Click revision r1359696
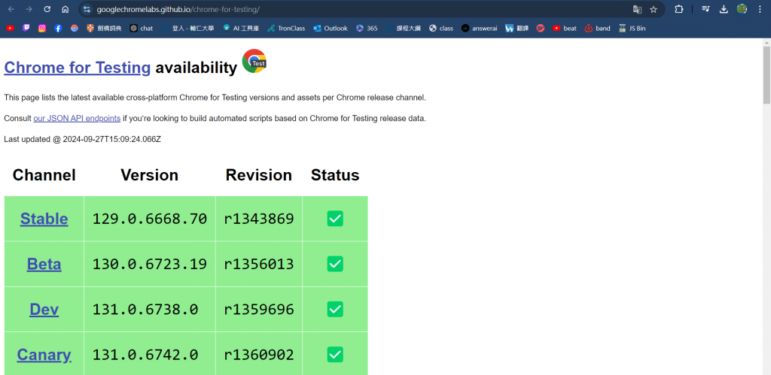 coord(259,310)
